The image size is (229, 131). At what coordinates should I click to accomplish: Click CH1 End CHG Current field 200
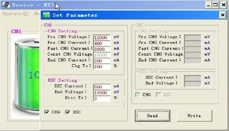click(102, 61)
